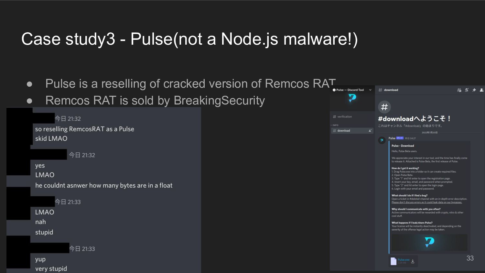The height and width of the screenshot is (273, 485).
Task: Click the underlined 'Please don't discuss errors' text
Action: [x=427, y=202]
